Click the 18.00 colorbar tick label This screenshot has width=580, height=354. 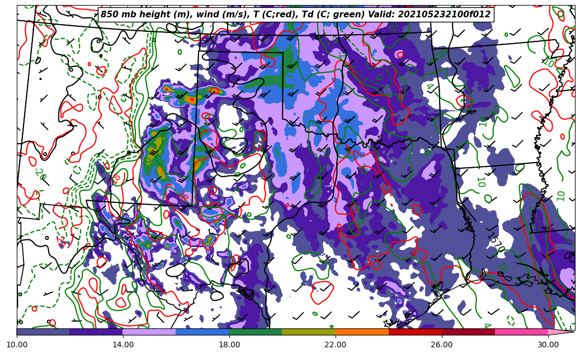tap(229, 345)
